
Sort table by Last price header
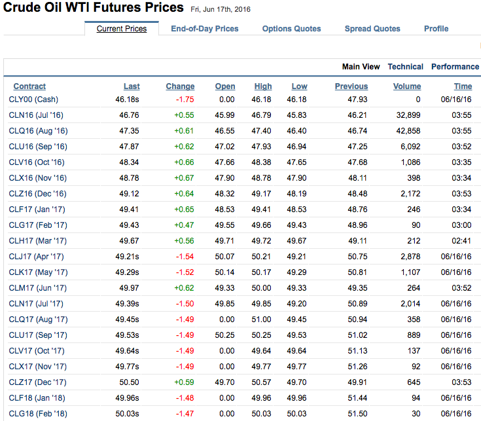pyautogui.click(x=132, y=86)
